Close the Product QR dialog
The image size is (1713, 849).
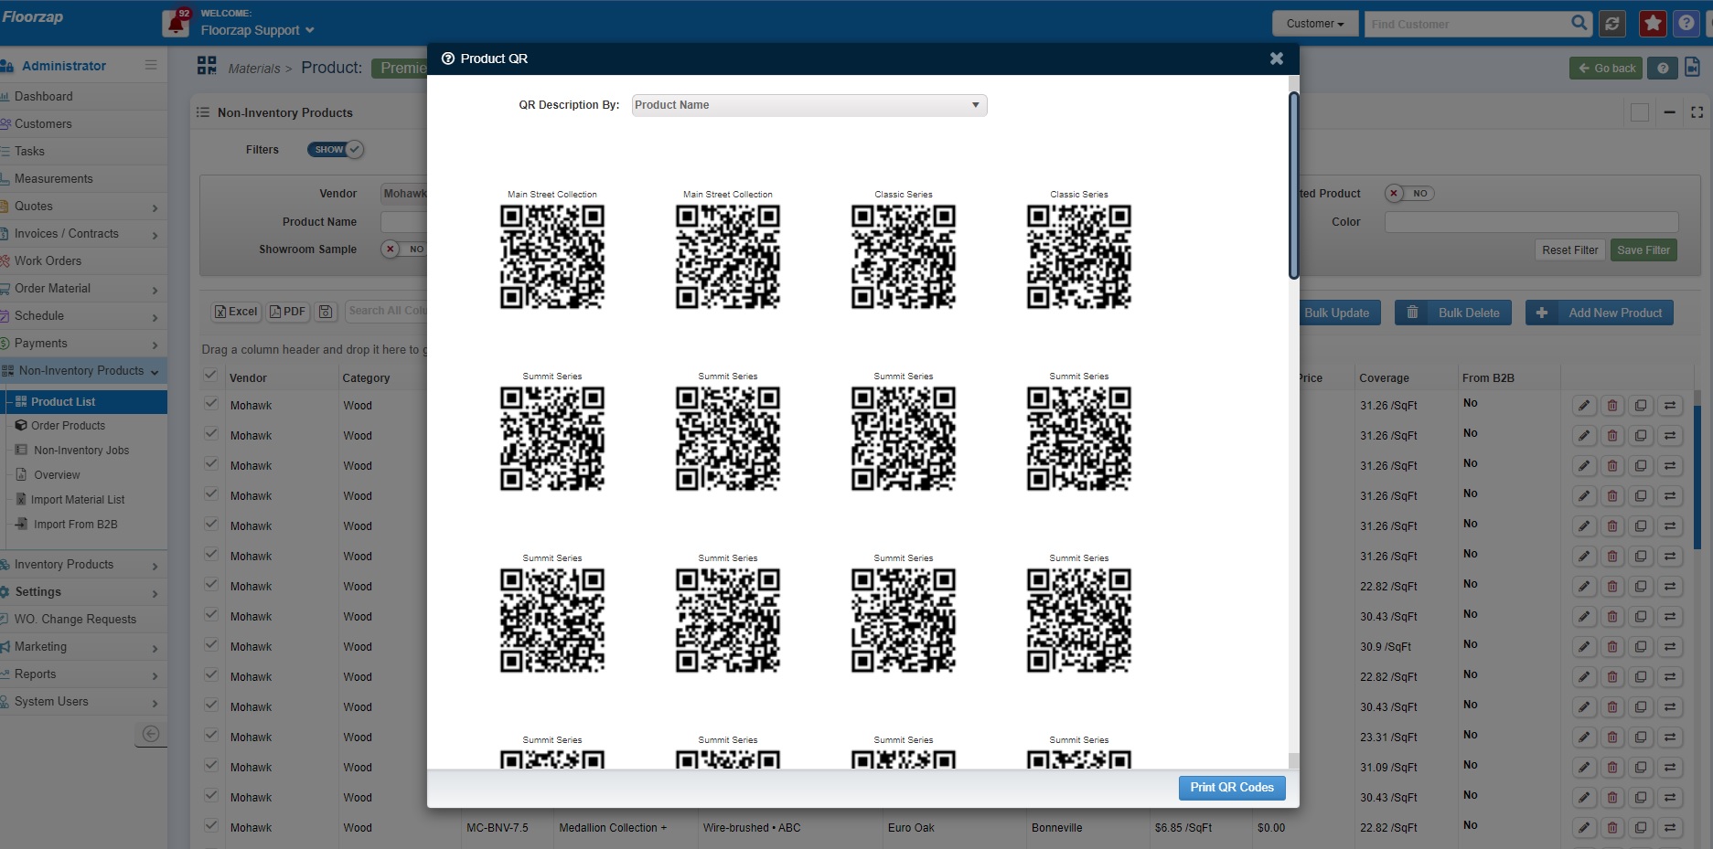1277,58
